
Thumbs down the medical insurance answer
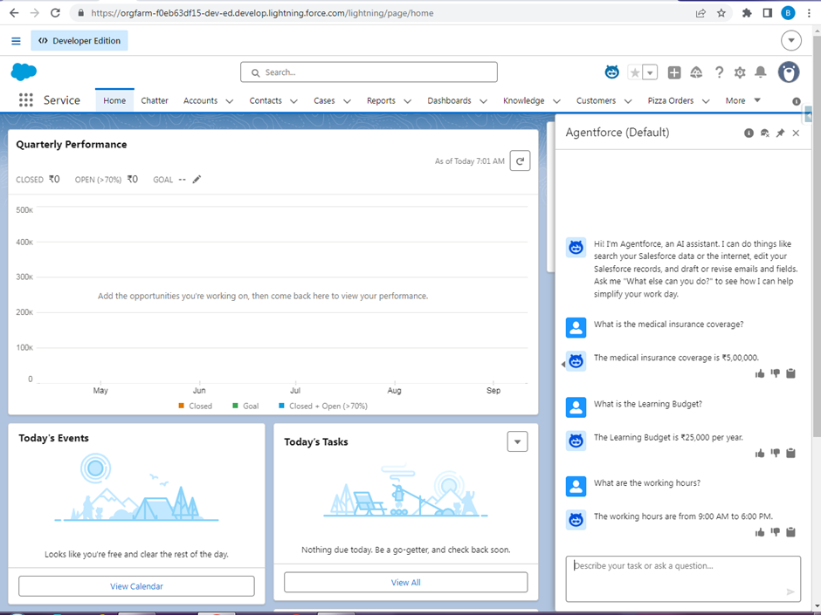coord(776,373)
